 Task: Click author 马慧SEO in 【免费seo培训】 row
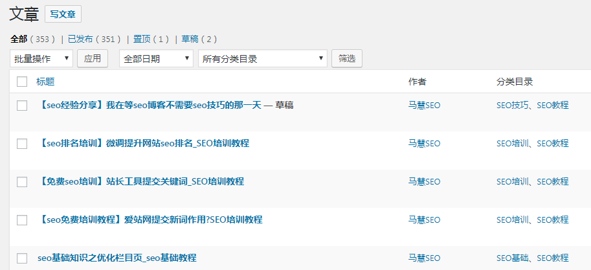coord(424,181)
